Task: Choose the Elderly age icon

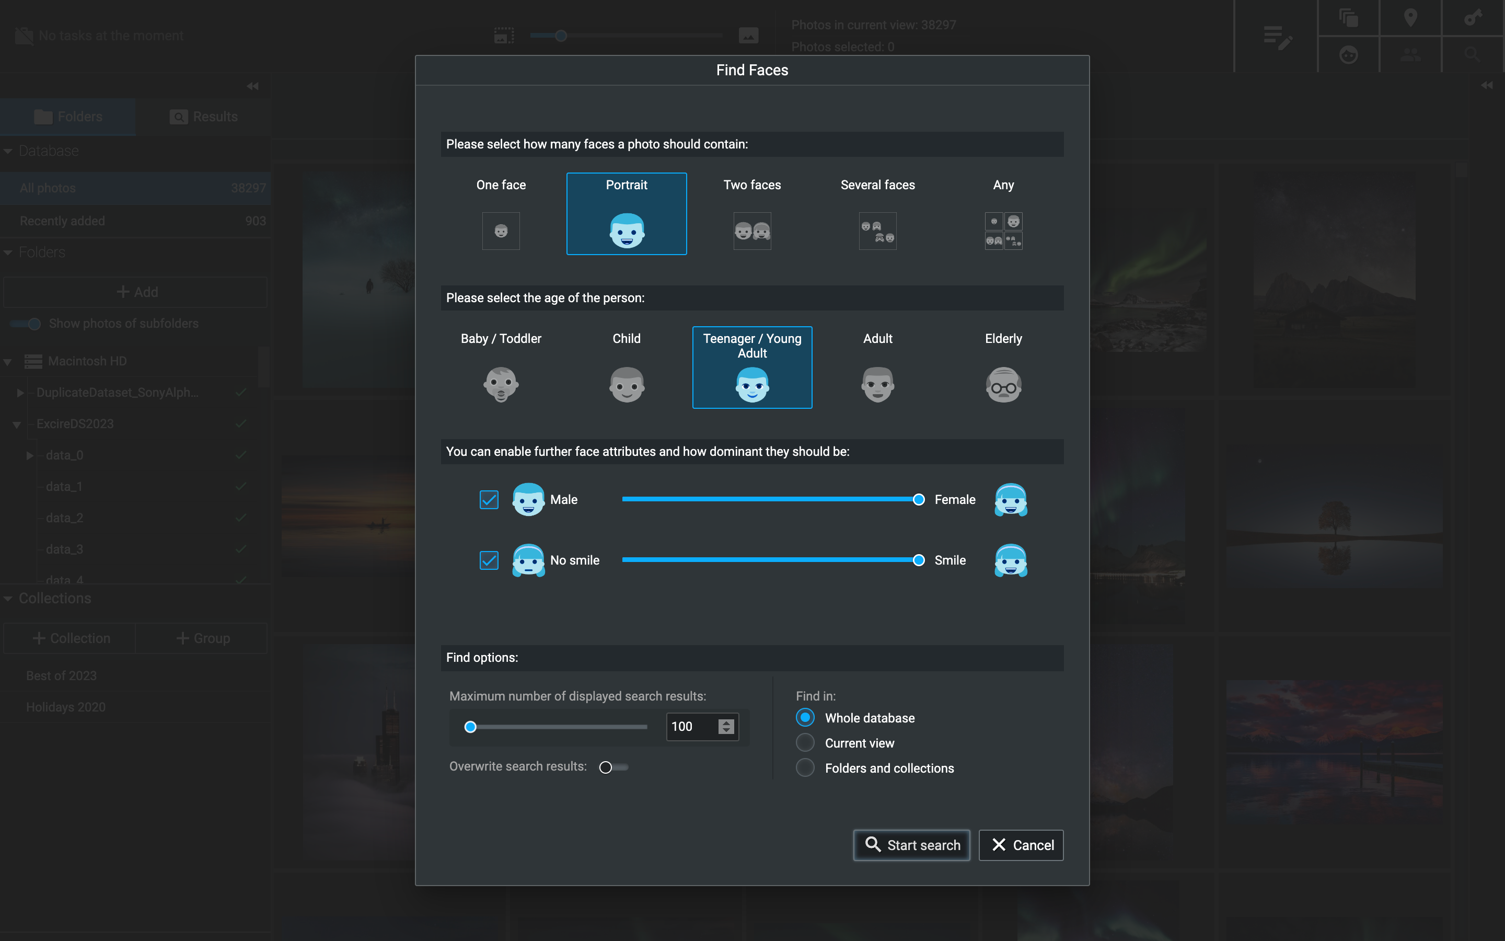Action: tap(1003, 384)
